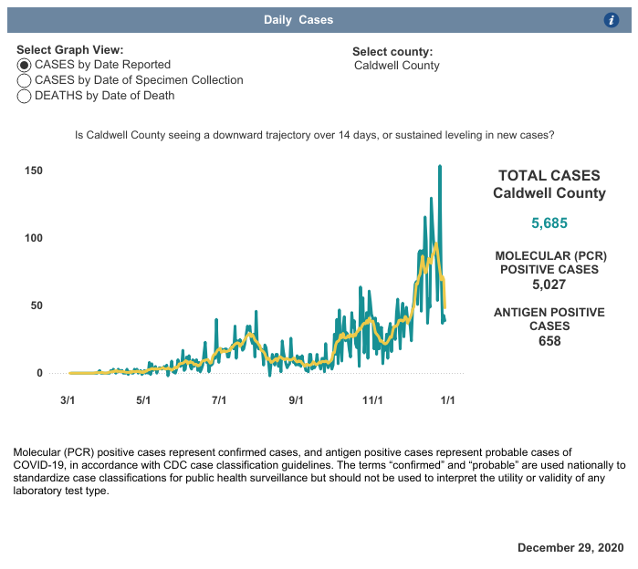The width and height of the screenshot is (638, 569).
Task: Click the December 29, 2020 date text
Action: coord(570,548)
